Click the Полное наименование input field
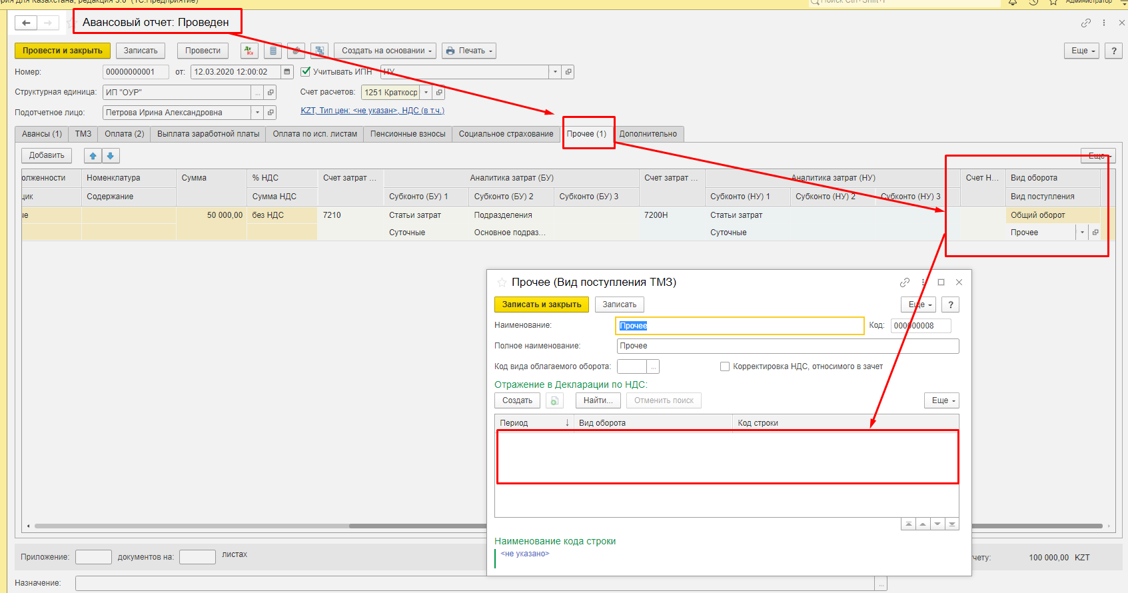 pyautogui.click(x=788, y=346)
